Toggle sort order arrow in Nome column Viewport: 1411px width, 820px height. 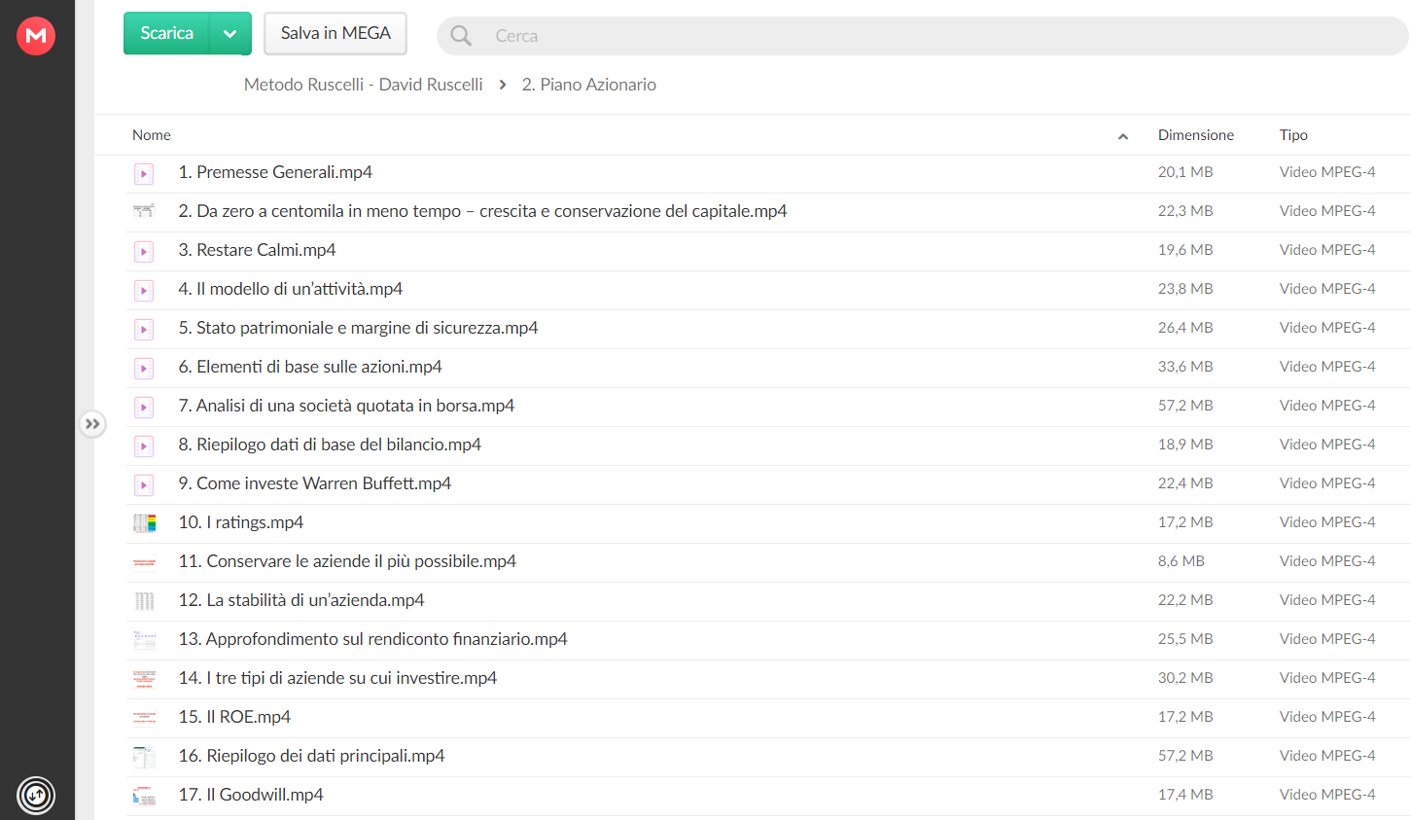1123,136
